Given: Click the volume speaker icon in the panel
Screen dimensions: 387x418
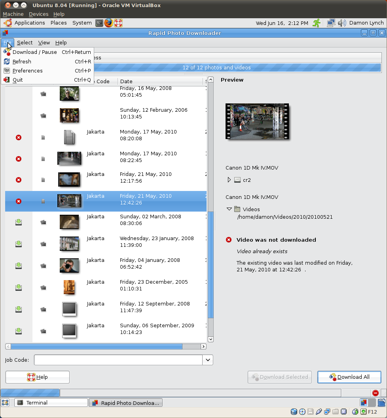Looking at the screenshot, I should (x=342, y=23).
